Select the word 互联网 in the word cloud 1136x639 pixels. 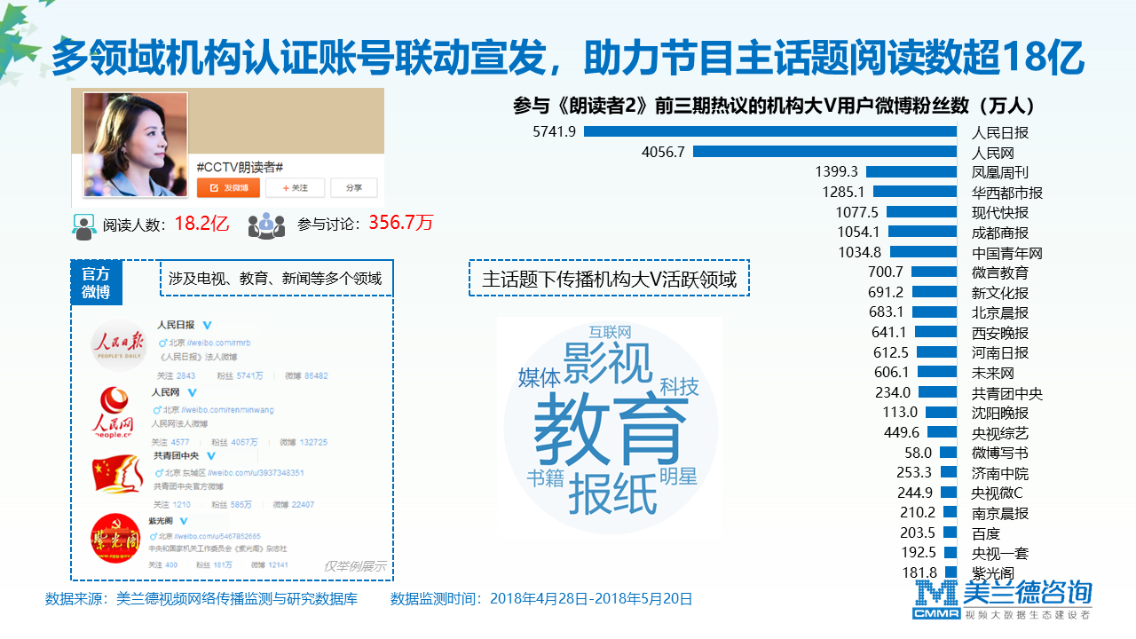pyautogui.click(x=610, y=332)
